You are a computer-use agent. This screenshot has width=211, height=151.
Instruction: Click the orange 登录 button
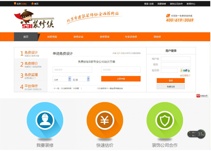[170, 81]
